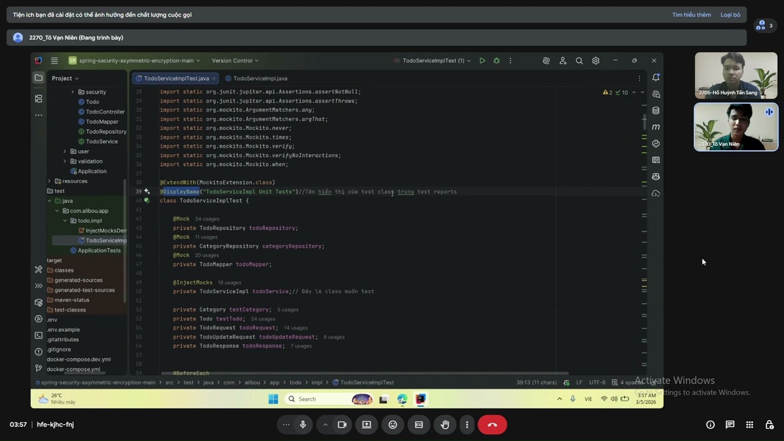The height and width of the screenshot is (441, 784).
Task: Open editor tabs options vertical dots
Action: pos(639,78)
